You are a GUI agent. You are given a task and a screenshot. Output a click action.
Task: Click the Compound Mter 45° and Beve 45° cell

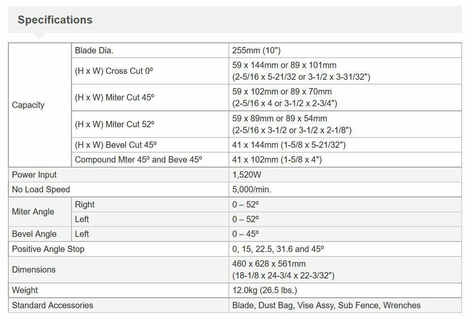coord(150,160)
